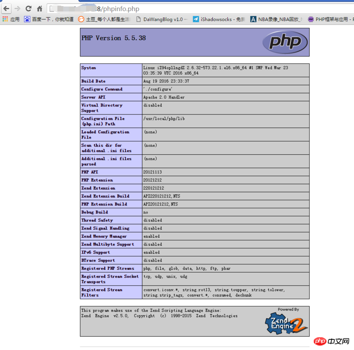Open the iShadowsocks bookmark
354x350 pixels.
223,19
